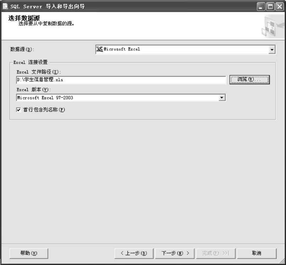Go back with 上一步 button

(134, 253)
